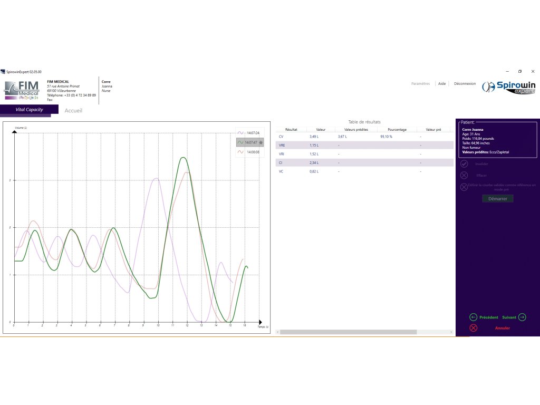Click the red Annuler cross icon

(473, 328)
